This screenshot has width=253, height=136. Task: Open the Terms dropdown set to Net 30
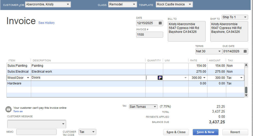click(x=219, y=51)
